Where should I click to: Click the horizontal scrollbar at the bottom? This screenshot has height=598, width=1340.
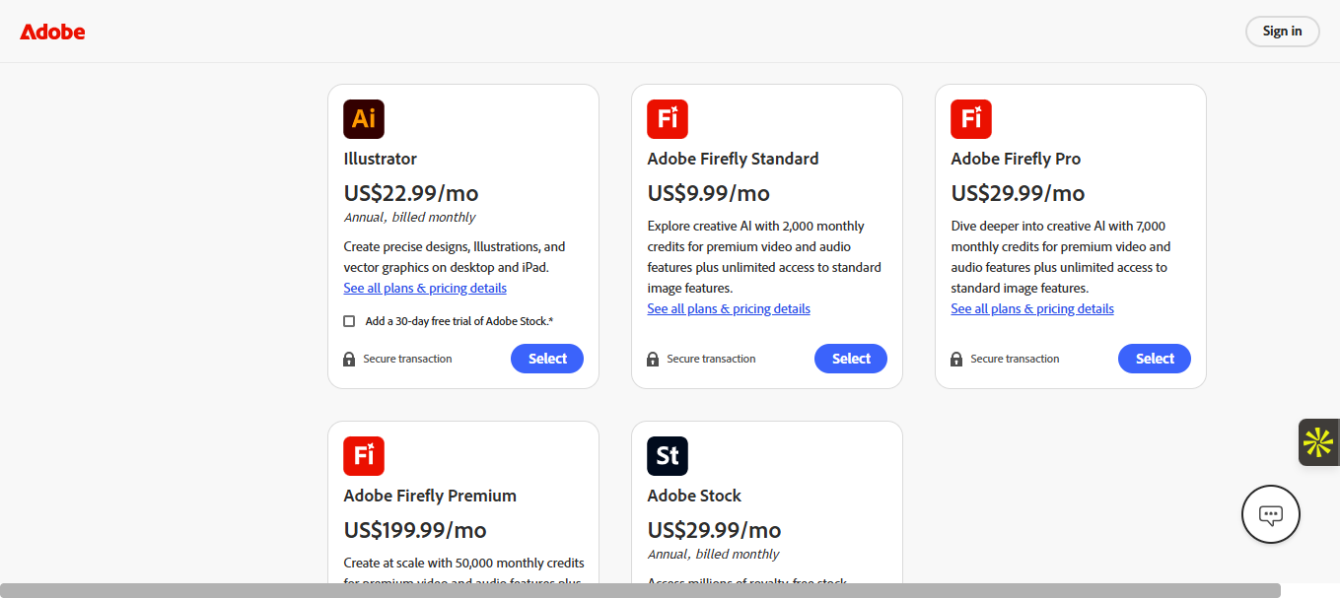click(641, 590)
